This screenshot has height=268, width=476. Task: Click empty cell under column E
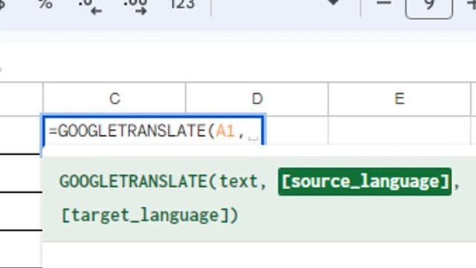[399, 131]
